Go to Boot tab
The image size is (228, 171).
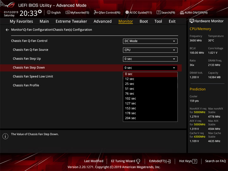point(144,22)
